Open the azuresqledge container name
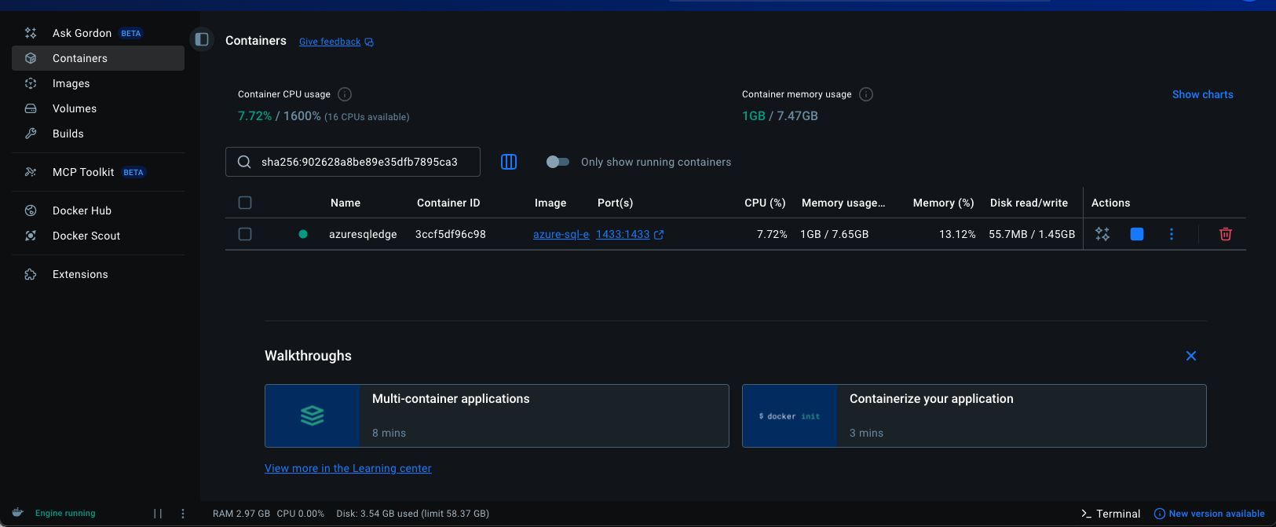1276x527 pixels. (x=363, y=234)
